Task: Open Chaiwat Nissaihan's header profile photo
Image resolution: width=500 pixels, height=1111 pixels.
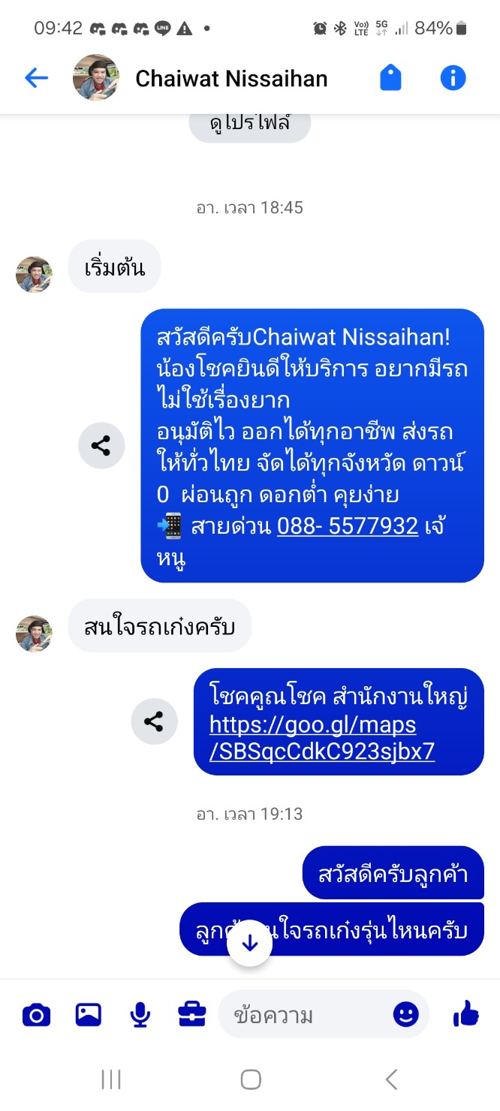Action: (96, 77)
